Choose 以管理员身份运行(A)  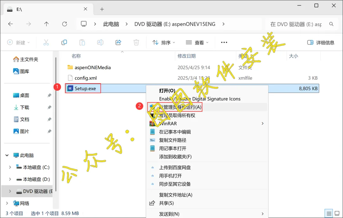tap(180, 107)
